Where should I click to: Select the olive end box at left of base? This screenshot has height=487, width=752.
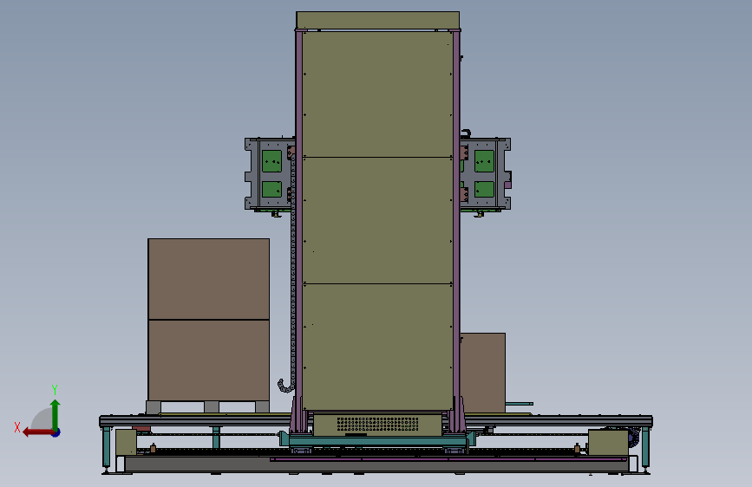tap(126, 443)
